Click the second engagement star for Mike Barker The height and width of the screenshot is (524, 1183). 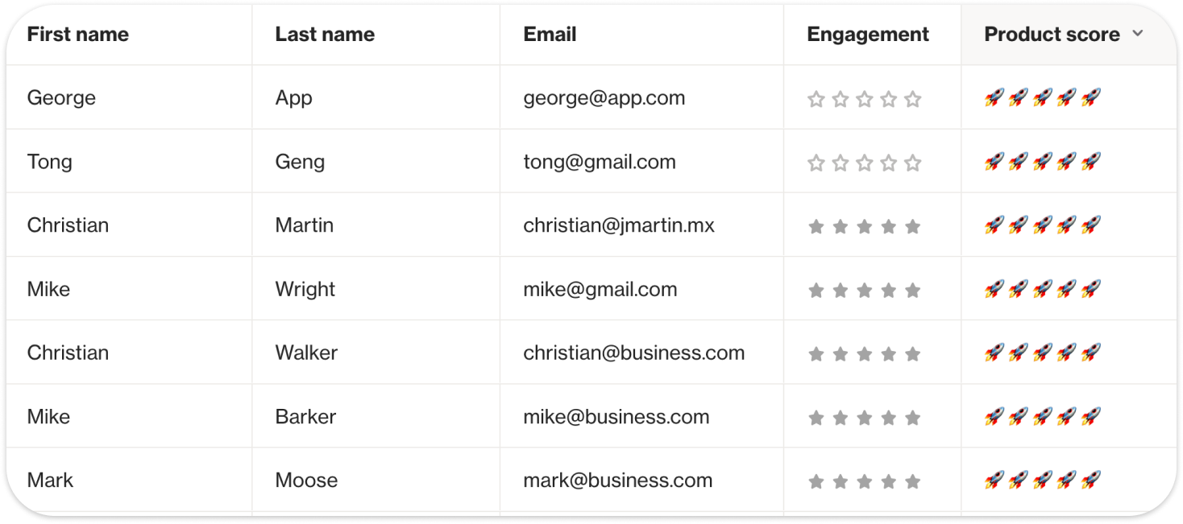tap(840, 418)
